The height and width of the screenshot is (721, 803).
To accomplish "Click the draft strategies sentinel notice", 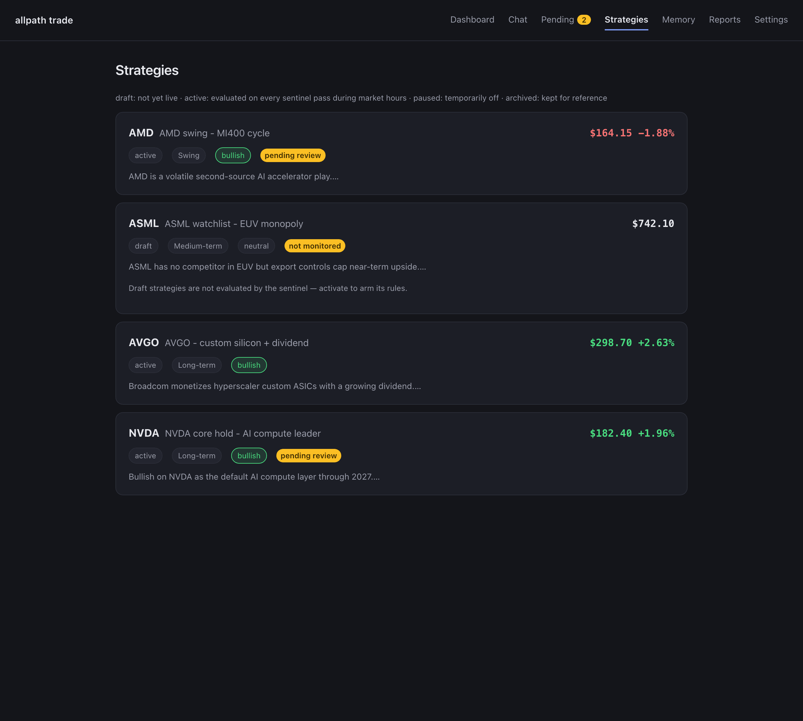I will click(268, 288).
